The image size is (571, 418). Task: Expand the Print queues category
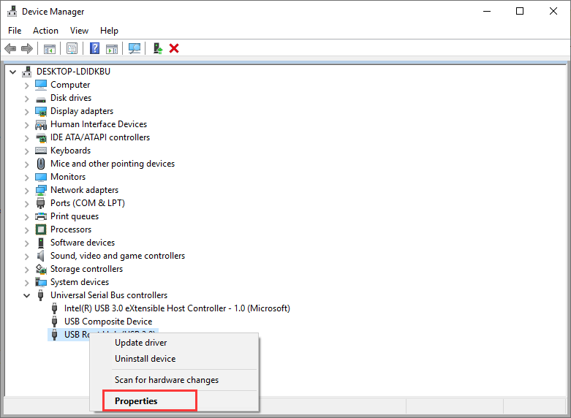[26, 216]
